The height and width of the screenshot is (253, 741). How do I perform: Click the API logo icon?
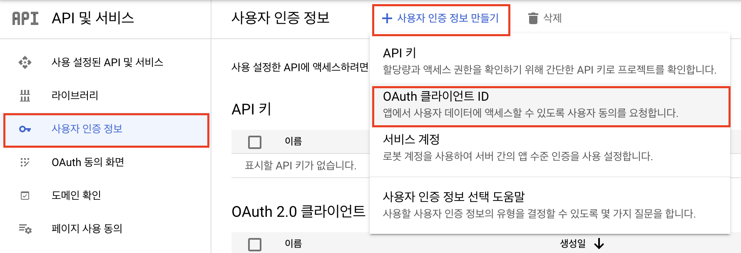coord(25,18)
